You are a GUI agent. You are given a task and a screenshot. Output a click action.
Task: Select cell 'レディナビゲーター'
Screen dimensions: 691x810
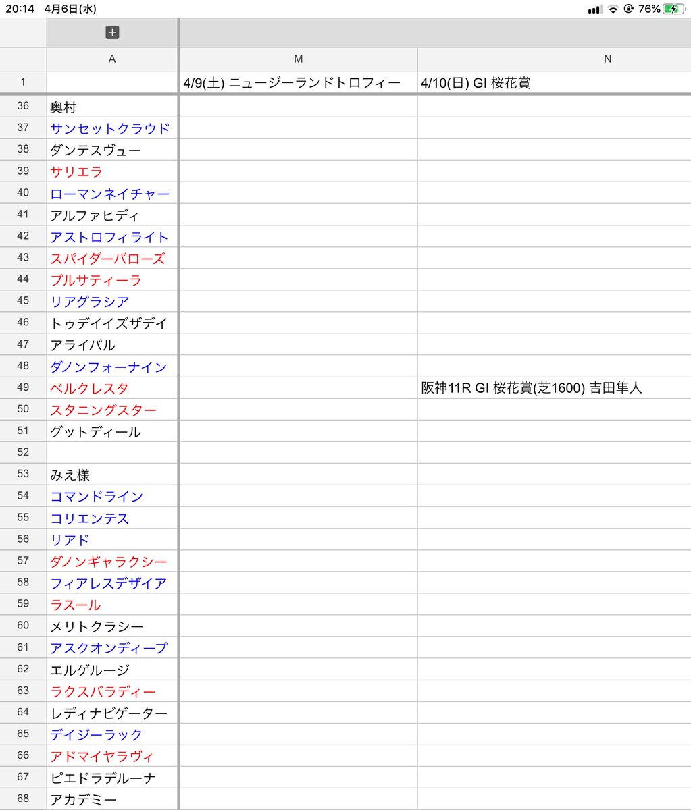(112, 713)
